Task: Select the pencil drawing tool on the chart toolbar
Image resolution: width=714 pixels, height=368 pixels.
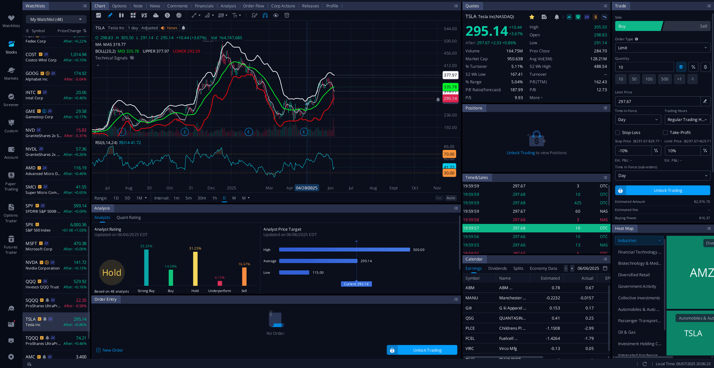Action: click(110, 15)
